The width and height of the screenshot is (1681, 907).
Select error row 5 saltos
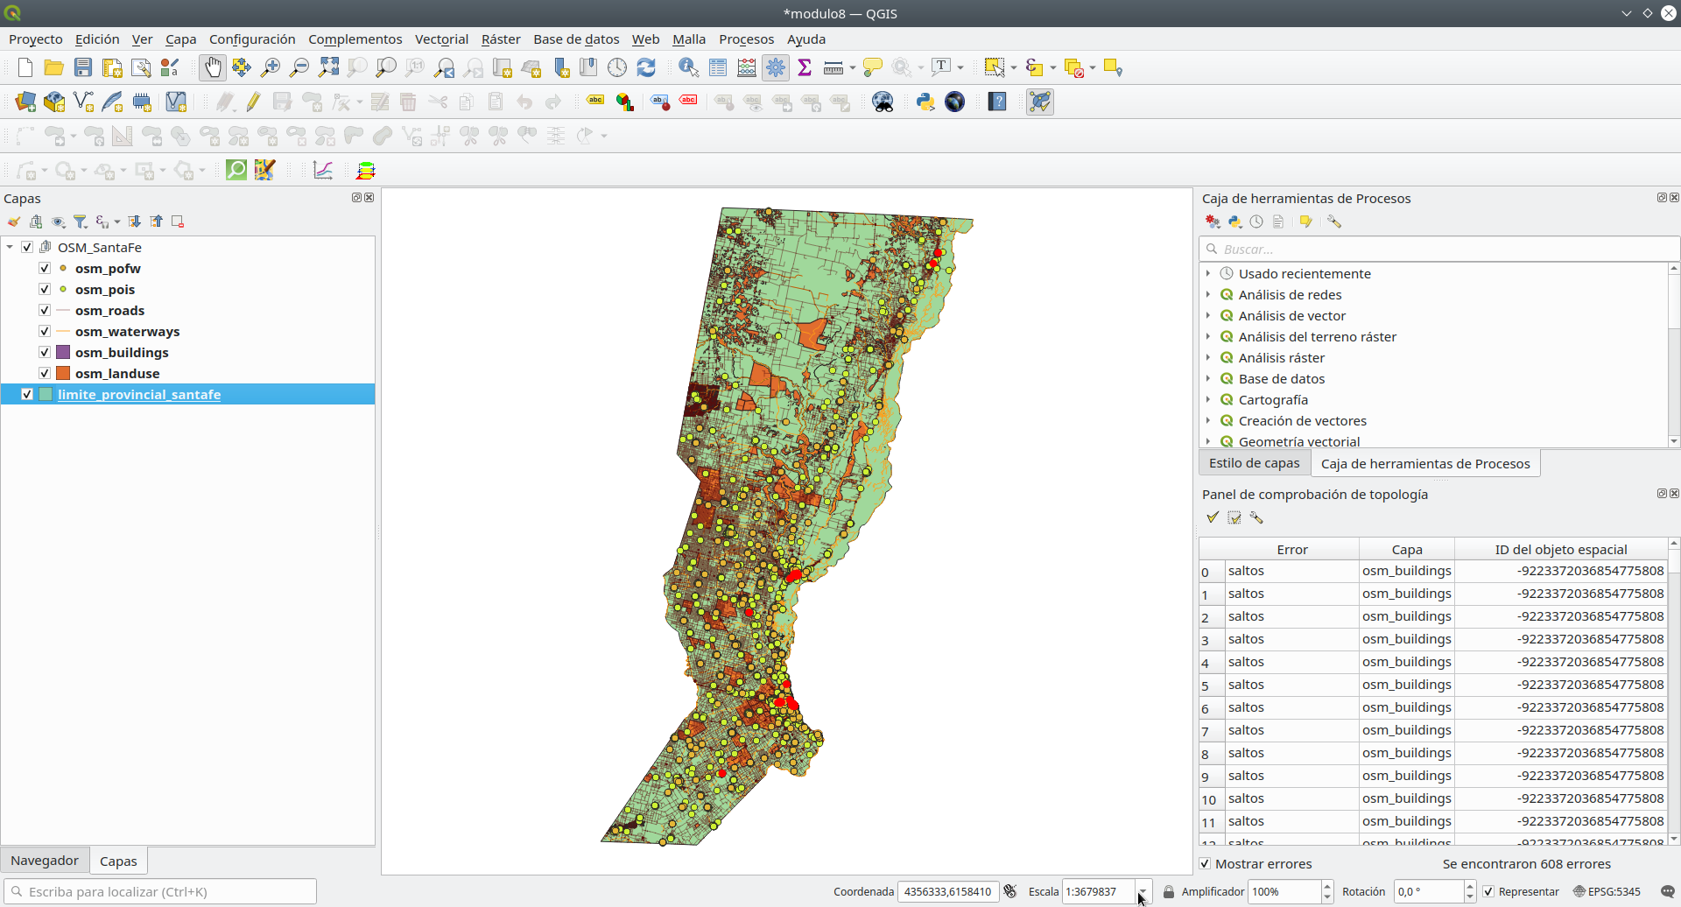click(x=1433, y=685)
